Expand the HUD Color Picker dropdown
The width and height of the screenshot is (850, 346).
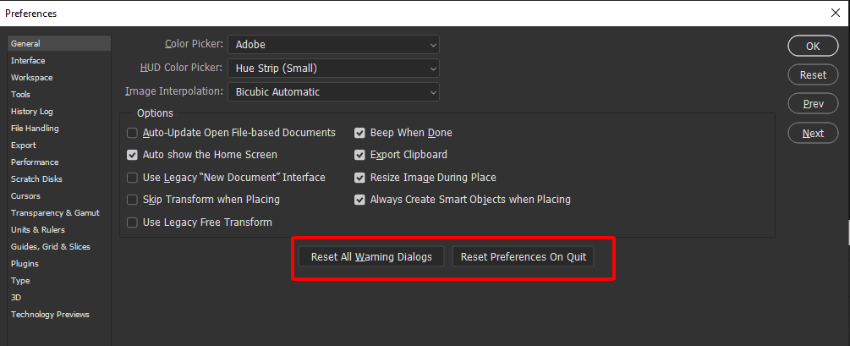point(334,68)
